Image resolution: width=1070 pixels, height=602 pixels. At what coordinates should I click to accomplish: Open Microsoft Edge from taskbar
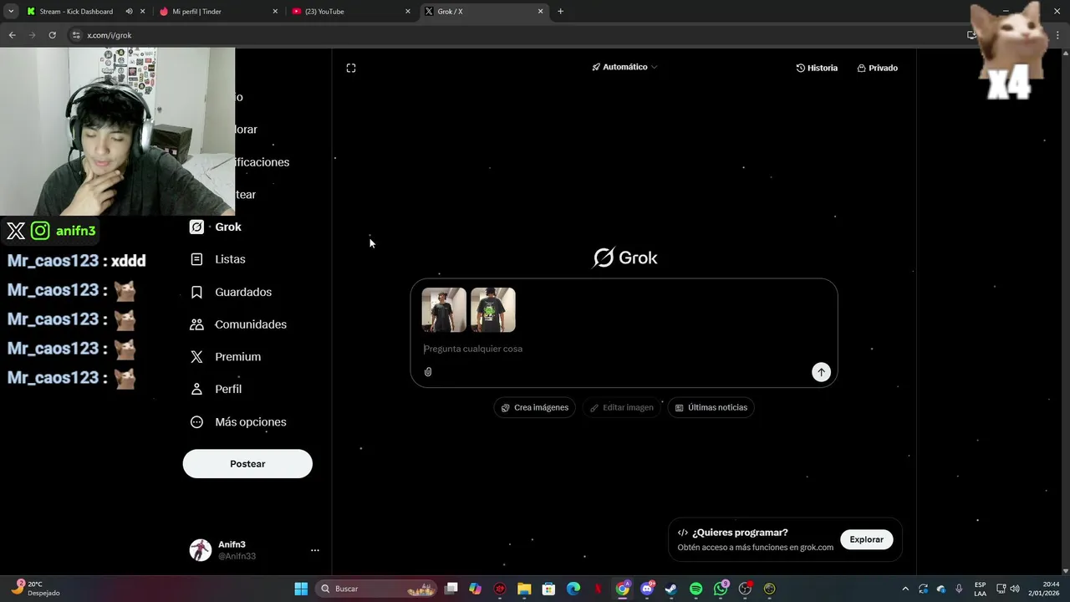tap(573, 589)
